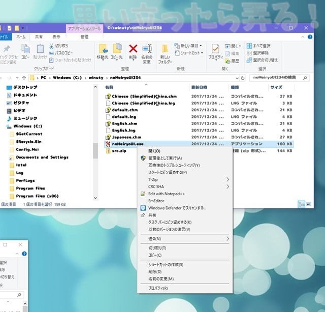Switch to details view in status bar
The height and width of the screenshot is (312, 325).
302,204
